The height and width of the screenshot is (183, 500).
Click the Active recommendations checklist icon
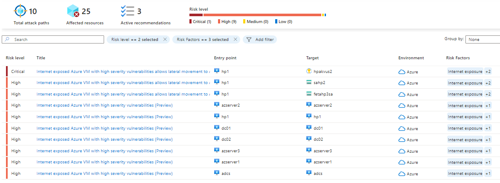click(x=128, y=11)
